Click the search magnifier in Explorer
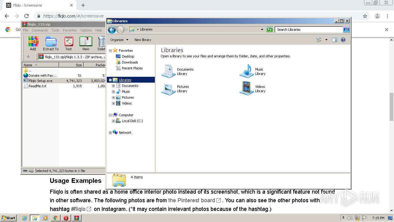This screenshot has height=222, width=394. pos(346,30)
